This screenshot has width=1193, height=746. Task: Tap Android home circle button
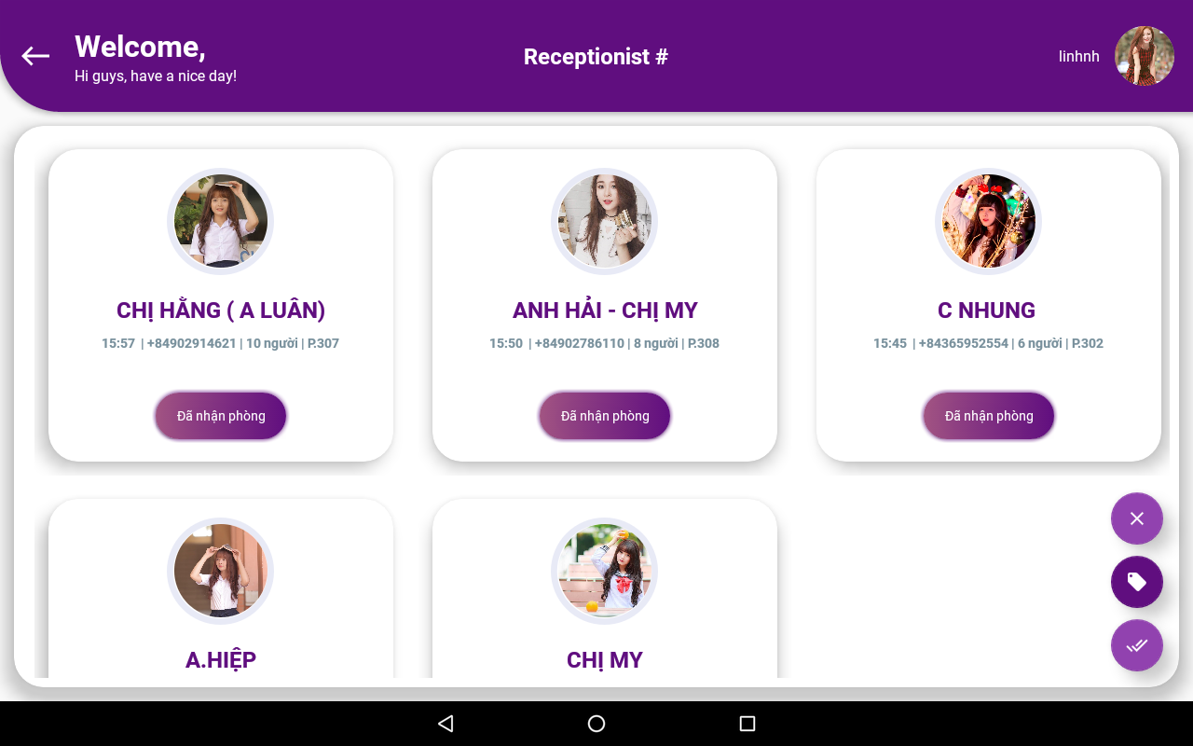pos(596,724)
